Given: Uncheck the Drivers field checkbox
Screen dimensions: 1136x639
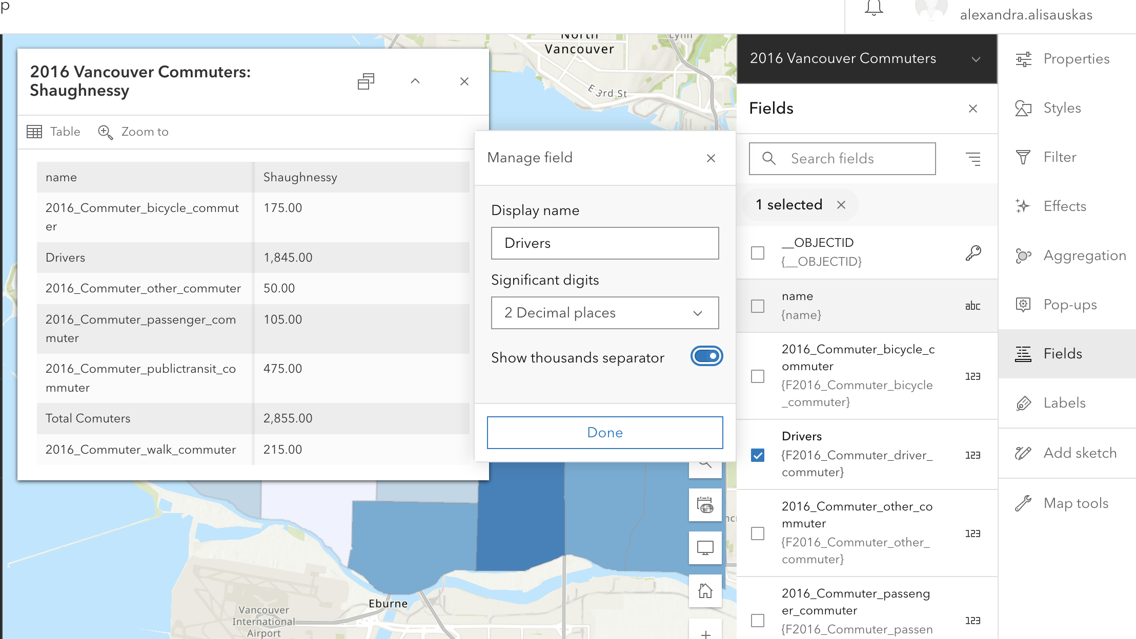Looking at the screenshot, I should pyautogui.click(x=758, y=455).
